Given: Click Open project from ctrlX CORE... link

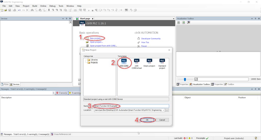Looking at the screenshot, I should 103,46.
